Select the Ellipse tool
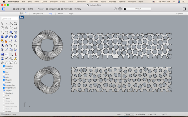The image size is (188, 117). [7, 28]
